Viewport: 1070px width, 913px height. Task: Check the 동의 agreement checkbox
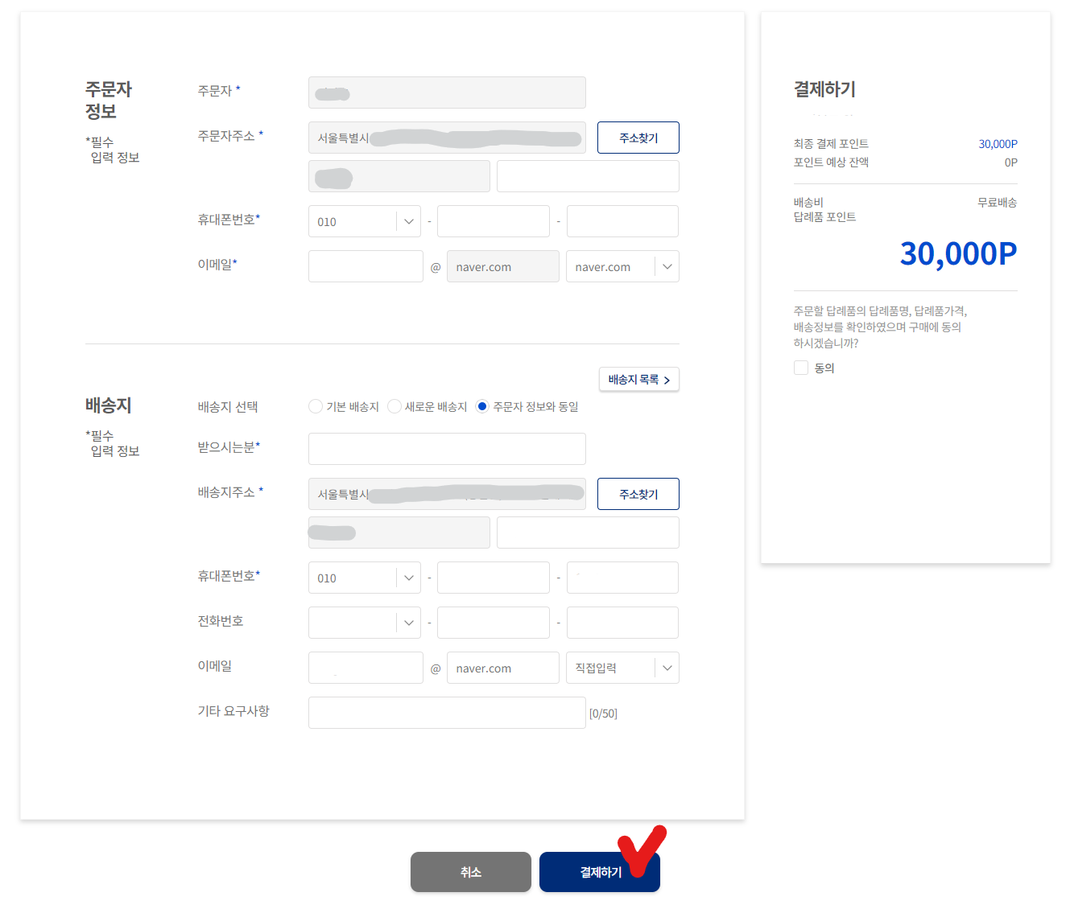[801, 368]
